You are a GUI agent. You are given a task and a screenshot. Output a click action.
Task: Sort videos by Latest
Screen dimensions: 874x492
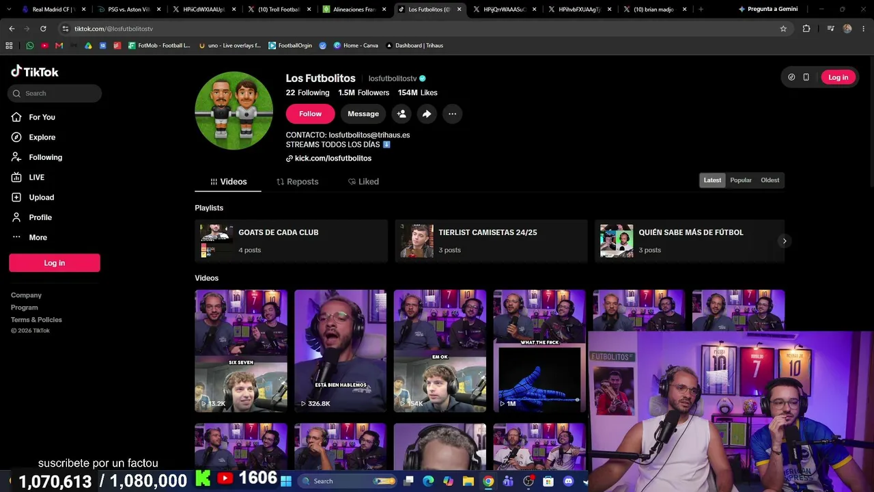point(712,180)
